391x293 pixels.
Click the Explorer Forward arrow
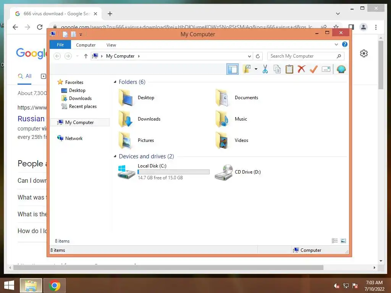pos(68,56)
